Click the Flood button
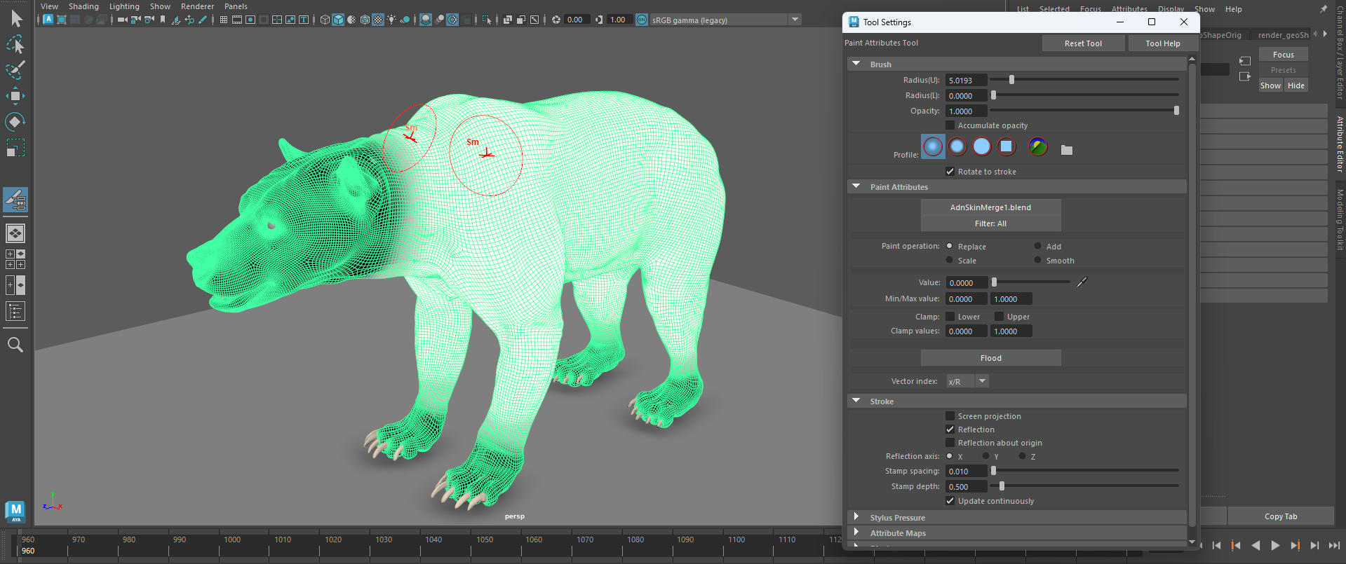The image size is (1346, 564). click(990, 358)
